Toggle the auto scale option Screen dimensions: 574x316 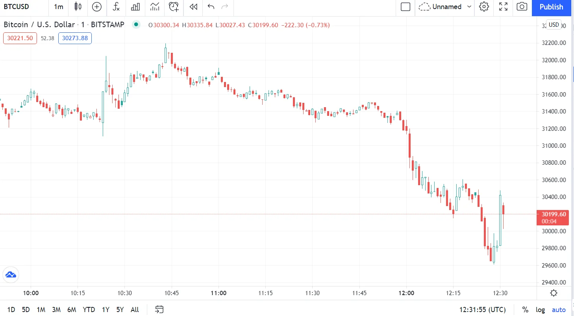pos(559,310)
